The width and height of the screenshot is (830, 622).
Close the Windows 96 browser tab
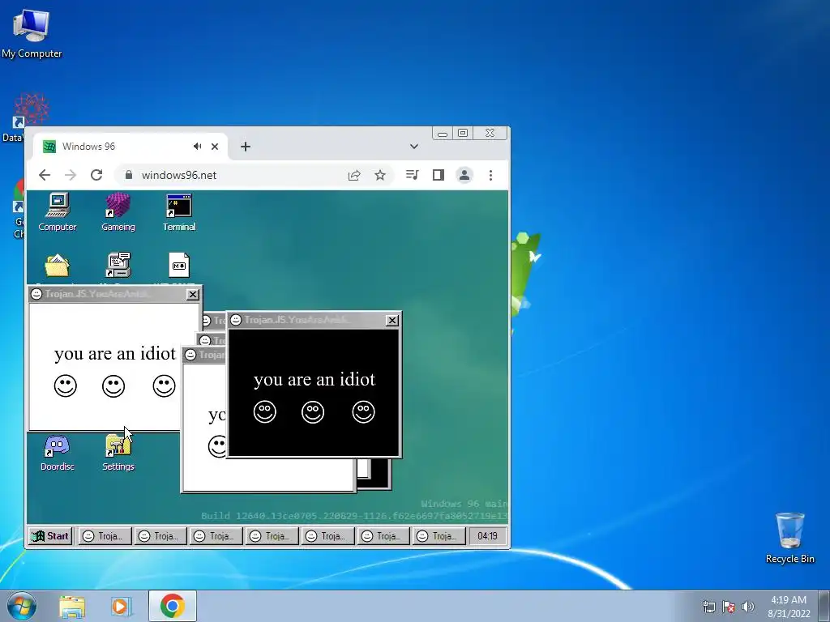(214, 147)
